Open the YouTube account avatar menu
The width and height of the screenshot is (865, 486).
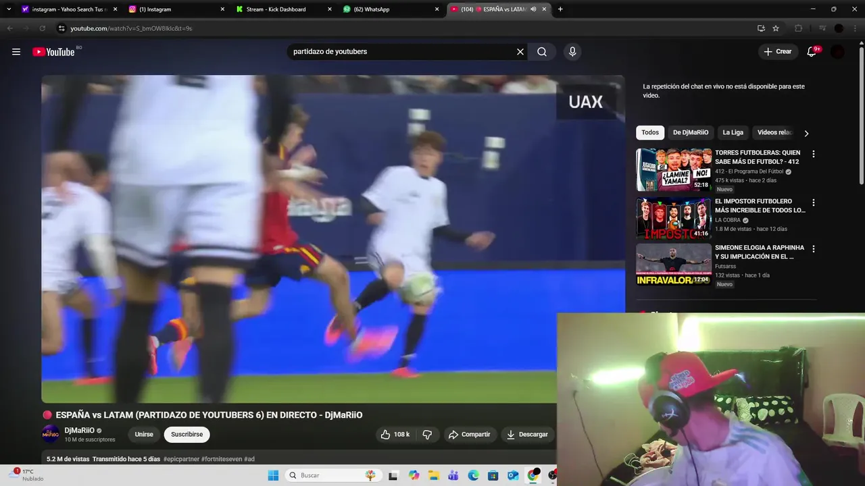(838, 52)
